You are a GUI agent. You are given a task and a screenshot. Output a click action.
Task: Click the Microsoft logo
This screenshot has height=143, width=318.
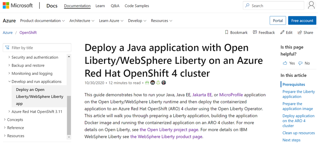tap(18, 6)
